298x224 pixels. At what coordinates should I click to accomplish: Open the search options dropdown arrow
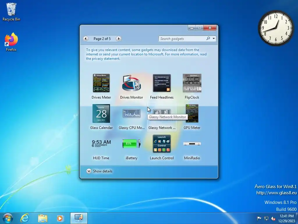pos(214,39)
